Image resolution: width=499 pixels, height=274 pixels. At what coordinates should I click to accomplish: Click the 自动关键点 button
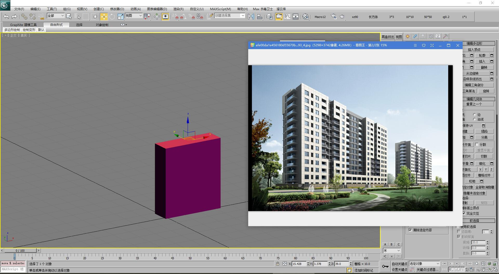coord(399,264)
